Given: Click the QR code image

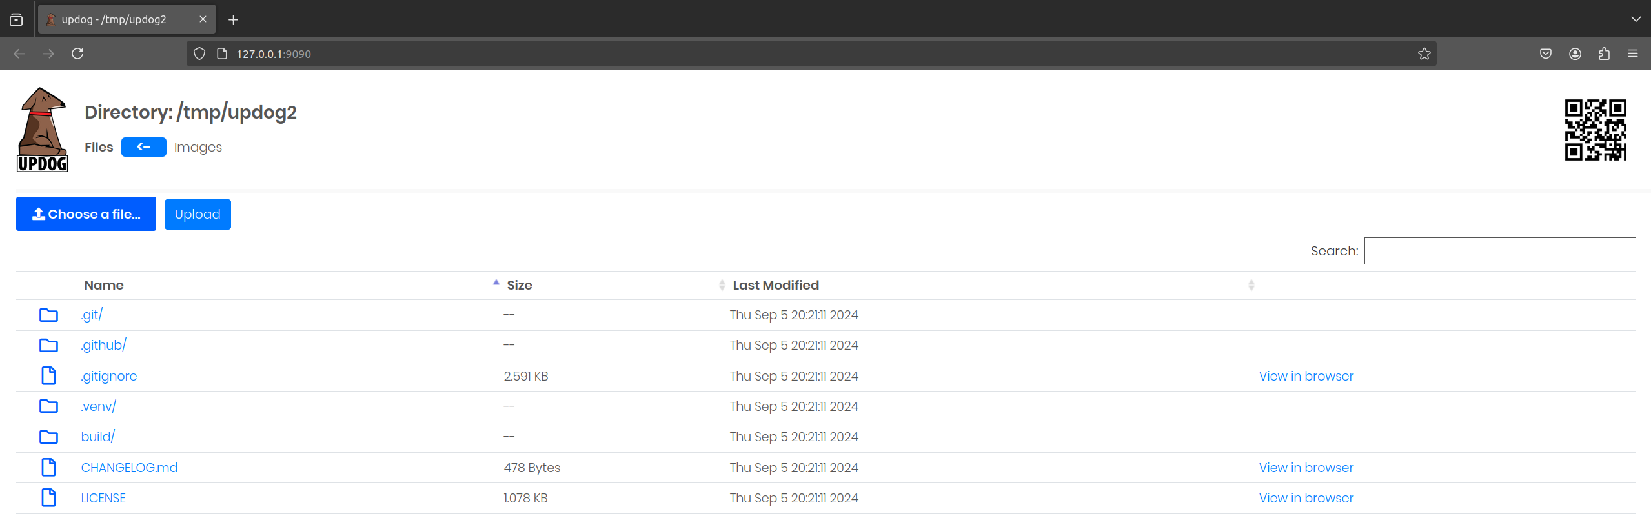Looking at the screenshot, I should [1595, 130].
